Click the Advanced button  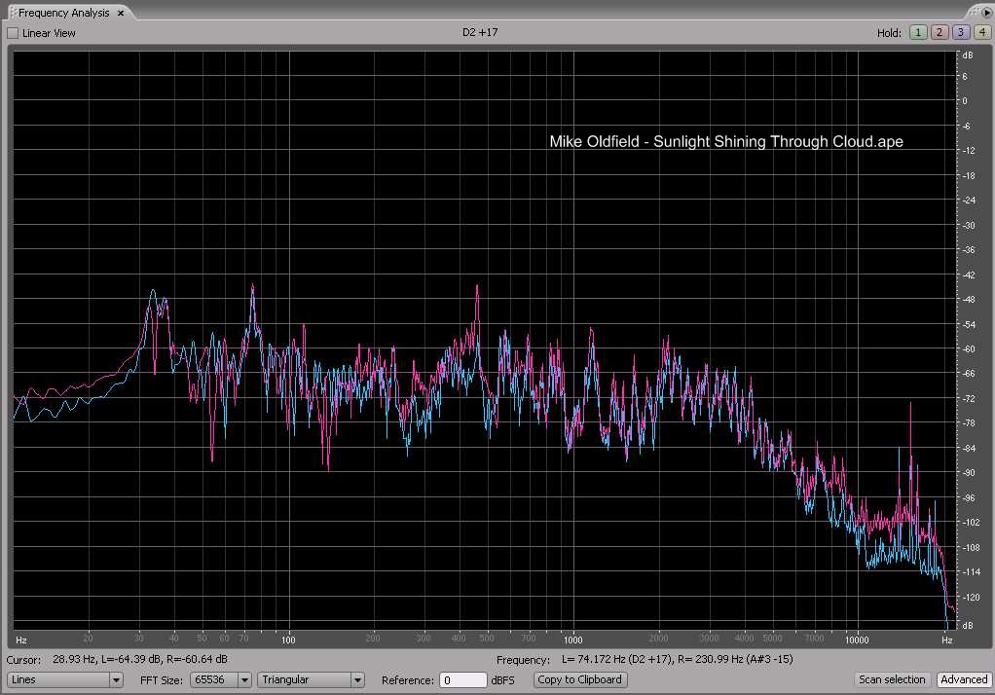pos(964,679)
